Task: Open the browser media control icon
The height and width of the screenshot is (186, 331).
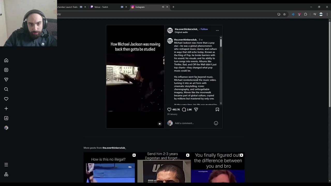Action: pyautogui.click(x=315, y=14)
